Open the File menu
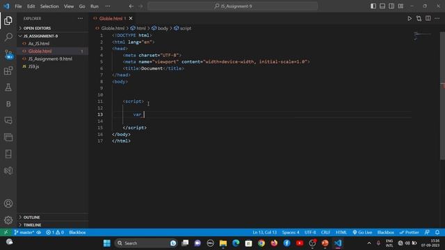The width and height of the screenshot is (445, 250). (x=18, y=6)
